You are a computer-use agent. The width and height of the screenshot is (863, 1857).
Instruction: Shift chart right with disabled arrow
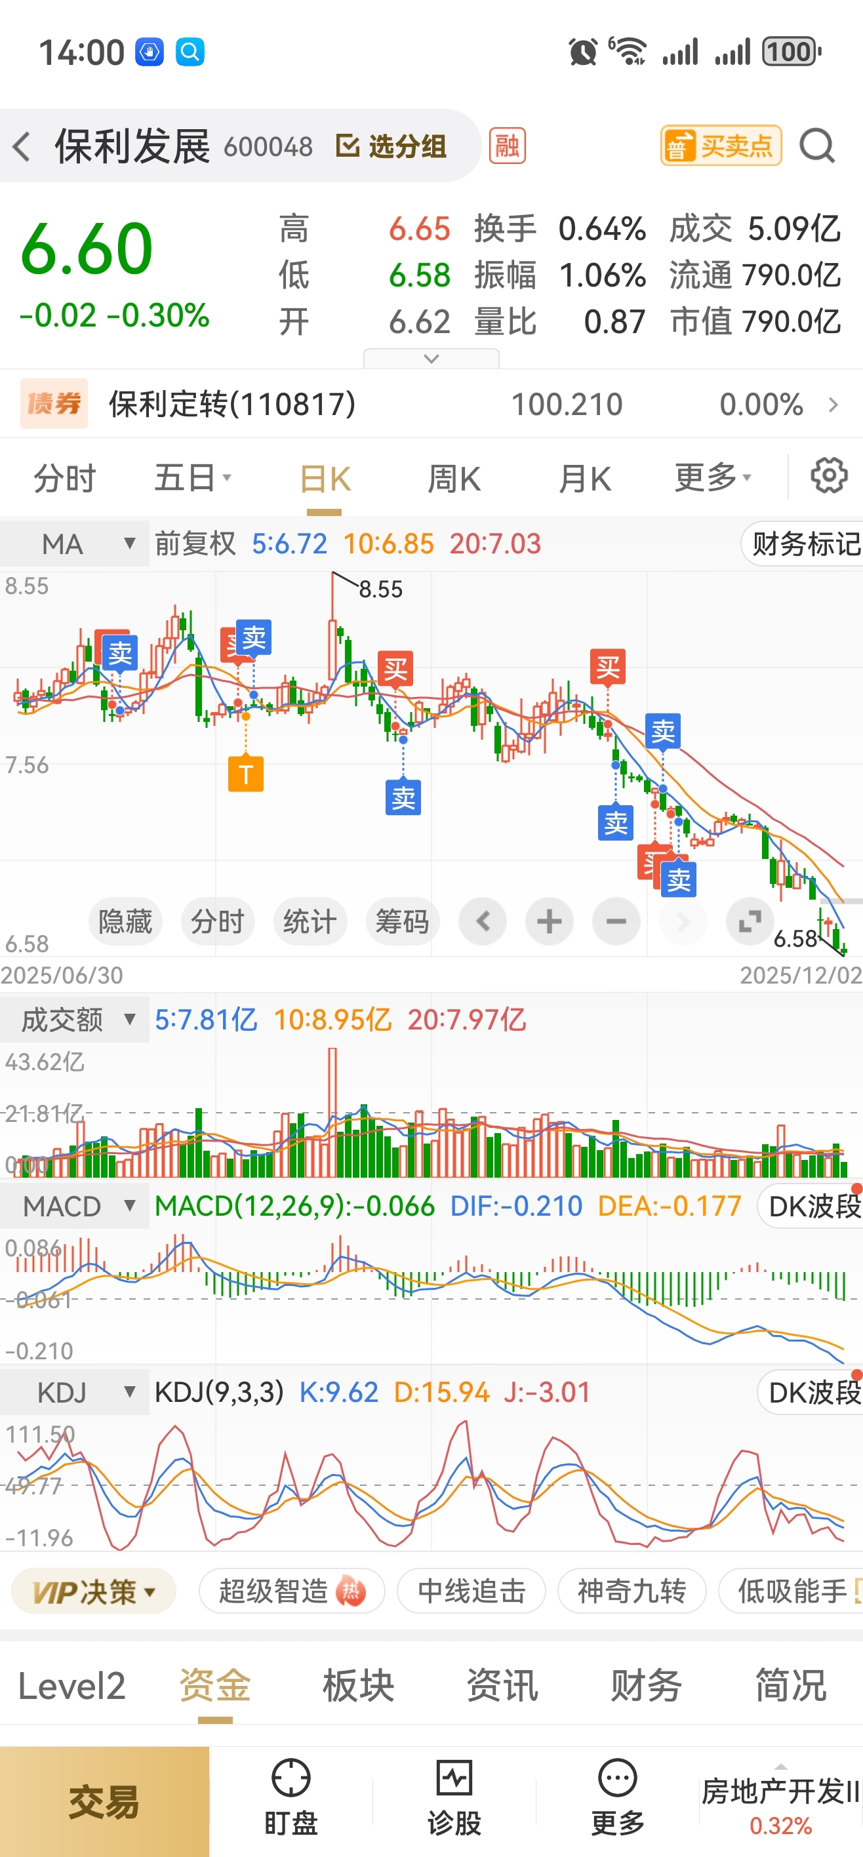(x=682, y=921)
